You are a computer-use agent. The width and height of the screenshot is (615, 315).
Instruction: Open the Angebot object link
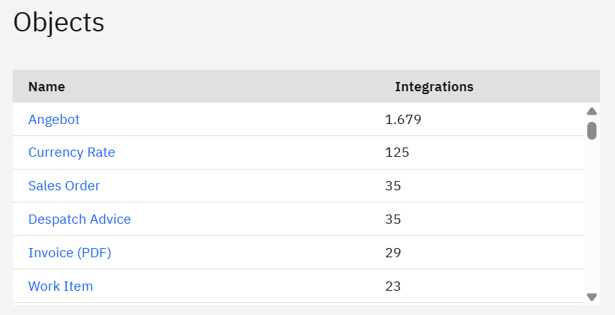coord(54,120)
